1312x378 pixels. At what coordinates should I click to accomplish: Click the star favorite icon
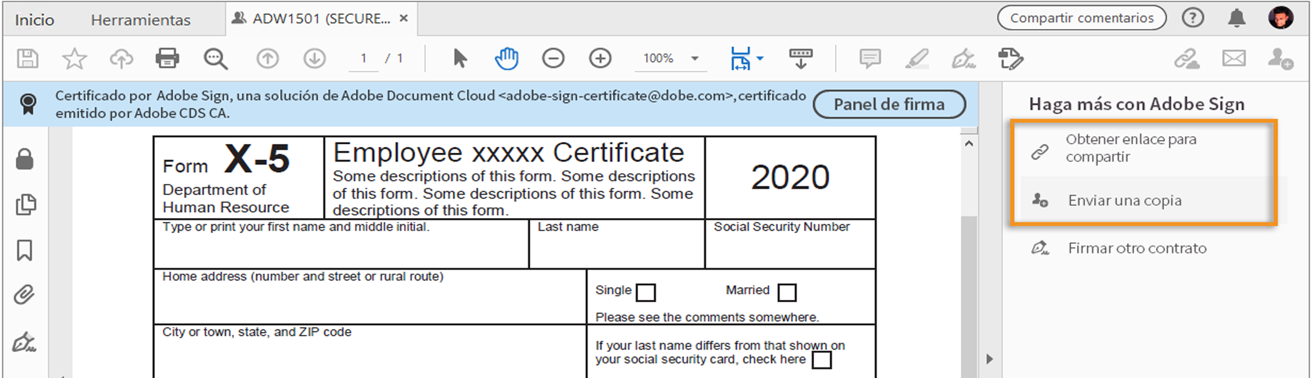coord(74,59)
